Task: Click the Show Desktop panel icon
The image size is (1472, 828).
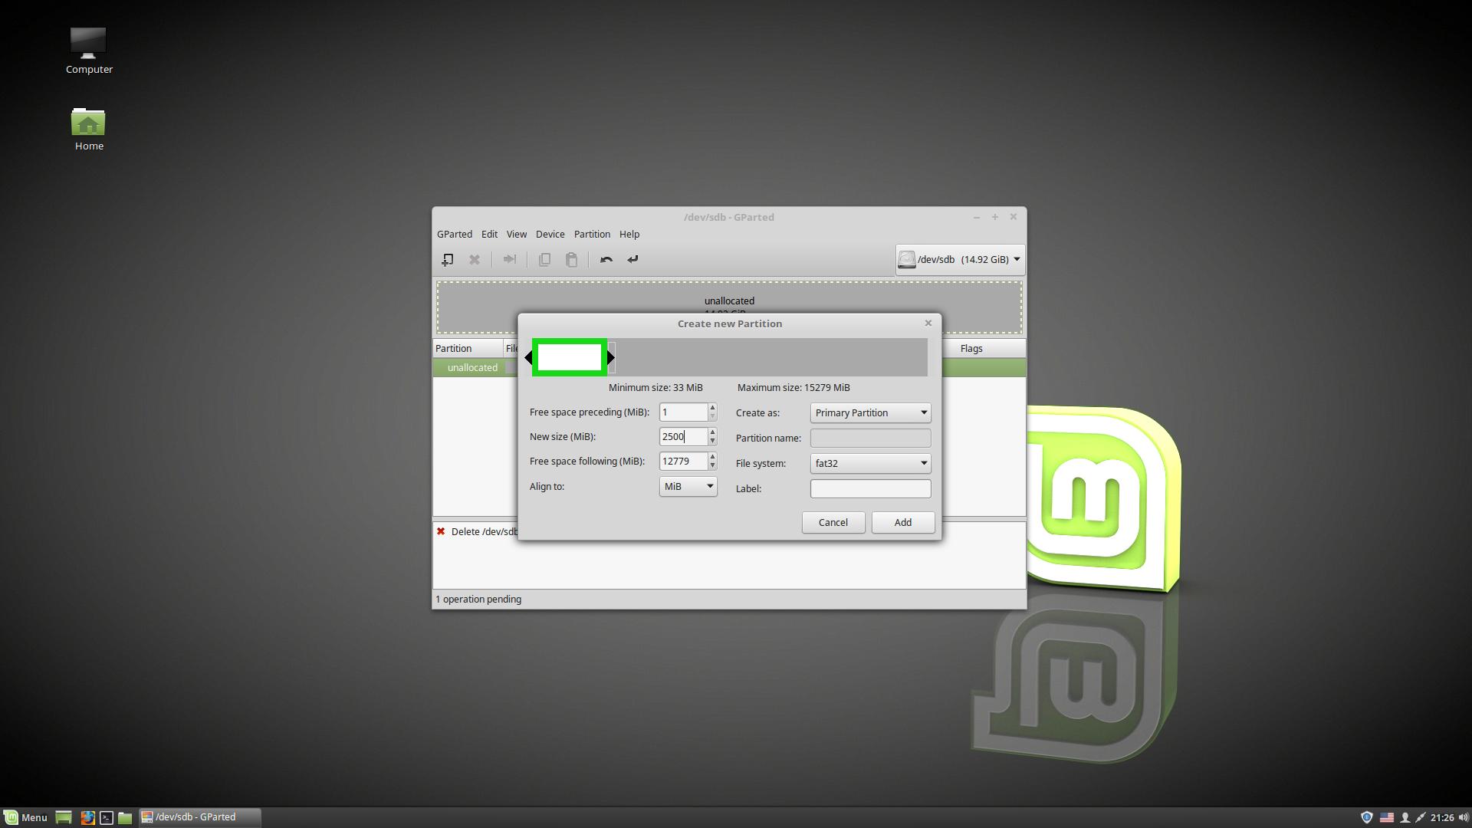Action: click(64, 818)
